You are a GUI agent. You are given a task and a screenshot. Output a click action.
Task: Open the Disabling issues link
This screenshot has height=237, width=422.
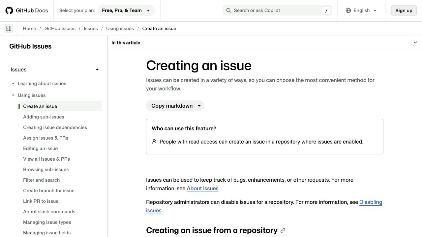click(371, 202)
